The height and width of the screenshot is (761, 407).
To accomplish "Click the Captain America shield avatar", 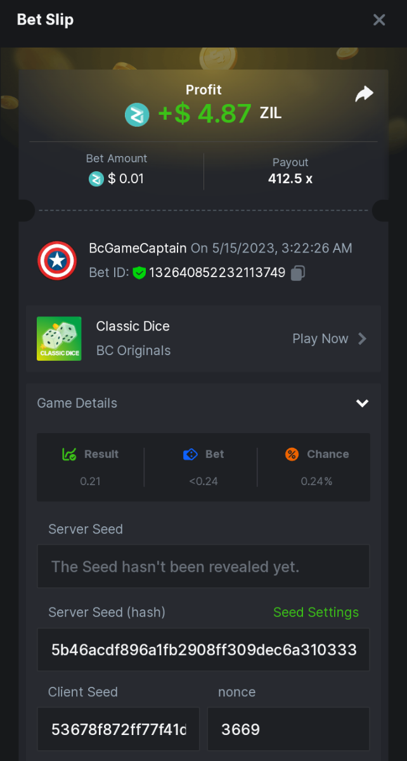I will tap(57, 260).
